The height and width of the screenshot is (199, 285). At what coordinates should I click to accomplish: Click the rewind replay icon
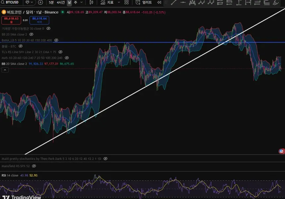click(x=159, y=2)
